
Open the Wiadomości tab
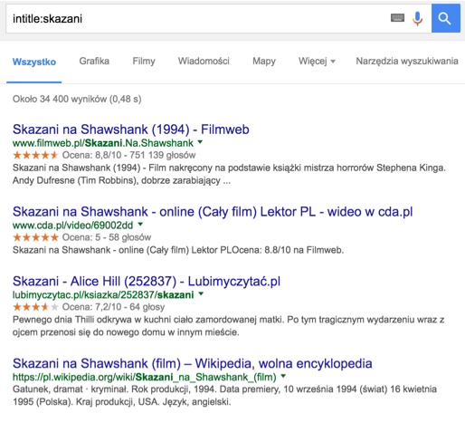tap(204, 61)
